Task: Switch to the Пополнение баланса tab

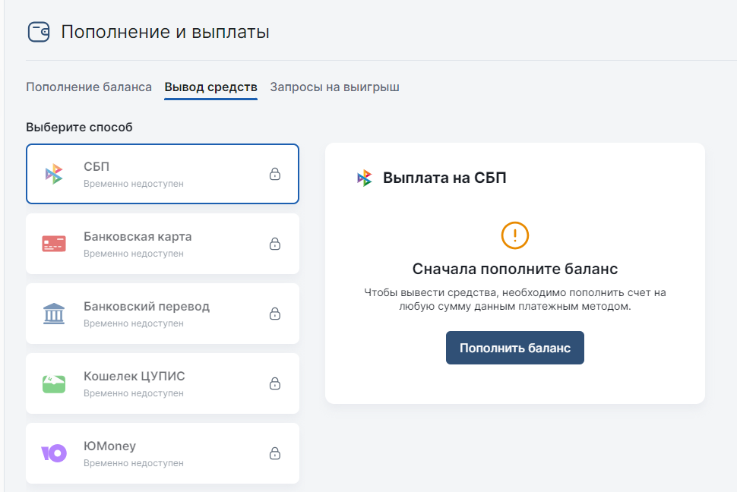Action: click(x=89, y=87)
